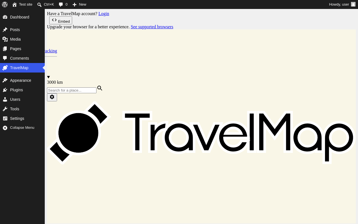The width and height of the screenshot is (358, 224).
Task: Visit the Test site home link
Action: point(22,4)
